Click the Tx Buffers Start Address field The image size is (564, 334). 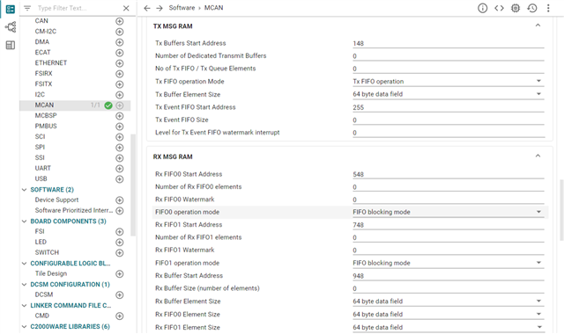pos(448,43)
